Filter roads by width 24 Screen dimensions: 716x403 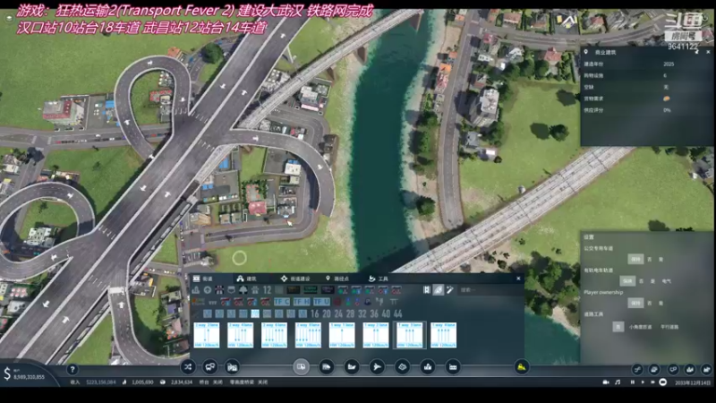tap(338, 314)
